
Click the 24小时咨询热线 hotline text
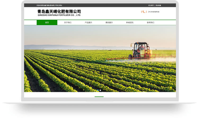click(154, 12)
